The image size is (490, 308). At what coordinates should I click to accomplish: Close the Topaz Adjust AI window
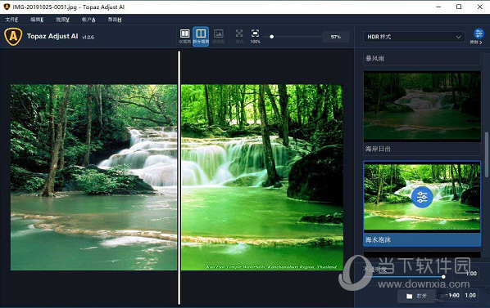[479, 7]
